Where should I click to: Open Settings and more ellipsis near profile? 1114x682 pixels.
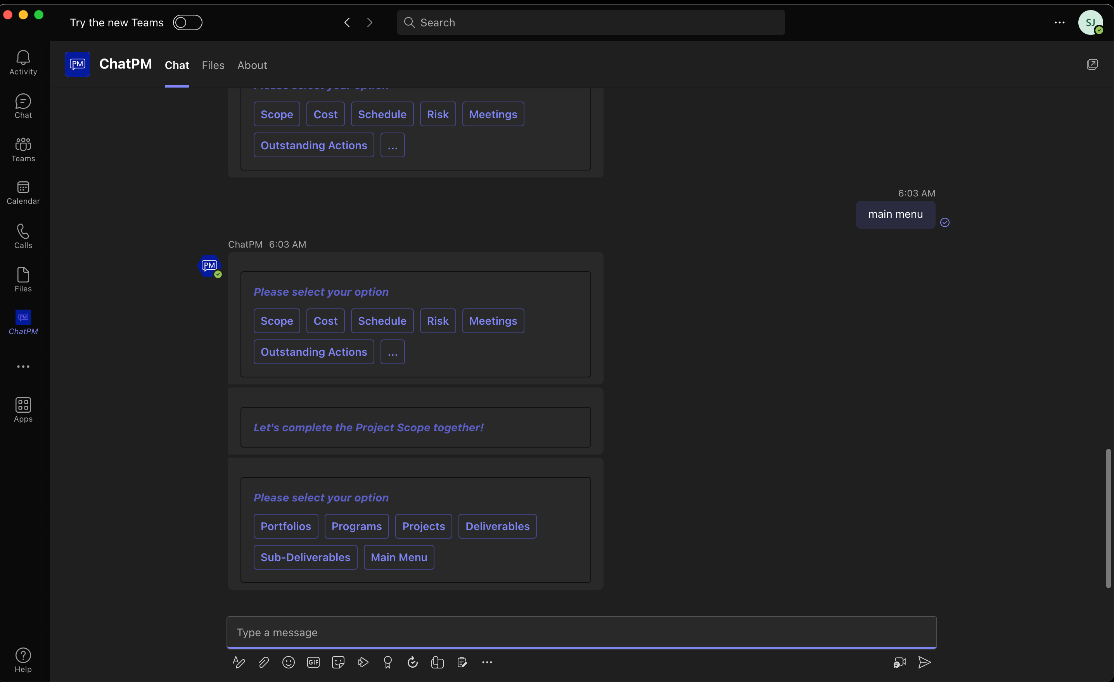point(1059,22)
